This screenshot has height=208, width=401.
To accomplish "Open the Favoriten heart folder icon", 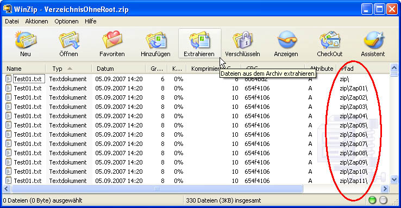I will click(x=112, y=40).
